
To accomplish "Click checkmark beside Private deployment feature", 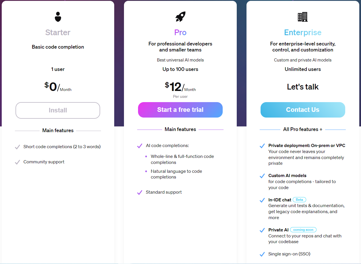I will click(262, 146).
